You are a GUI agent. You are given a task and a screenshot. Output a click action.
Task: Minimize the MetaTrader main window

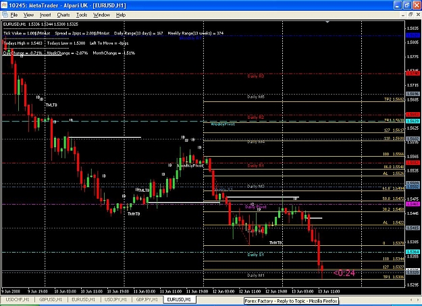[398, 5]
